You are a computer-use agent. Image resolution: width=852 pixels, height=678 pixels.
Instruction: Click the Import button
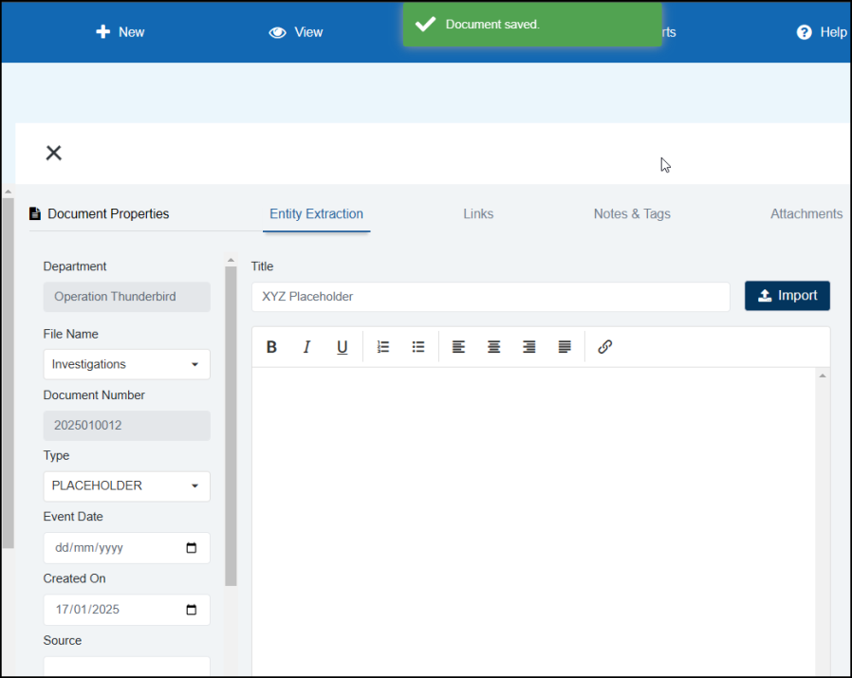click(787, 296)
